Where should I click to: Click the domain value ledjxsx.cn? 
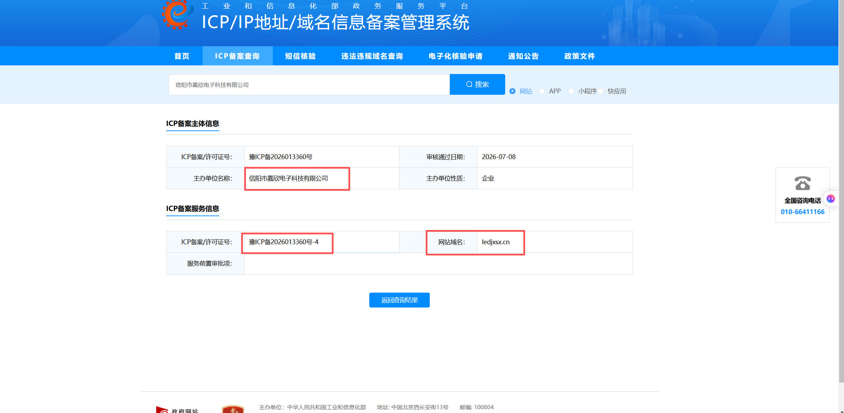[495, 242]
